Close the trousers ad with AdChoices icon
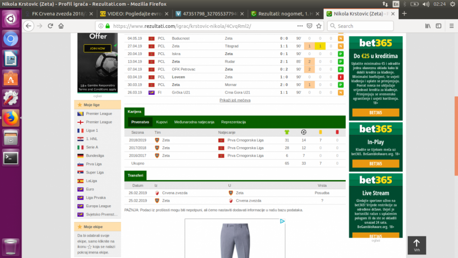 tap(282, 221)
